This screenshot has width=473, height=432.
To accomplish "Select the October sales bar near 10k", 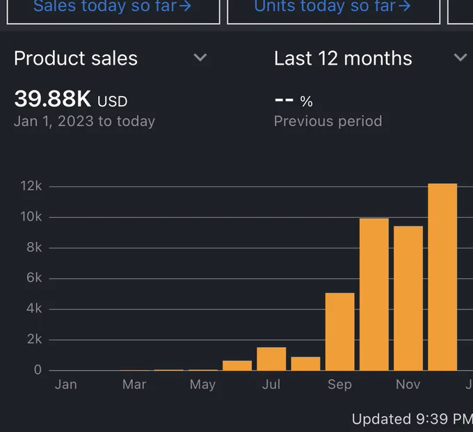I will pyautogui.click(x=374, y=294).
